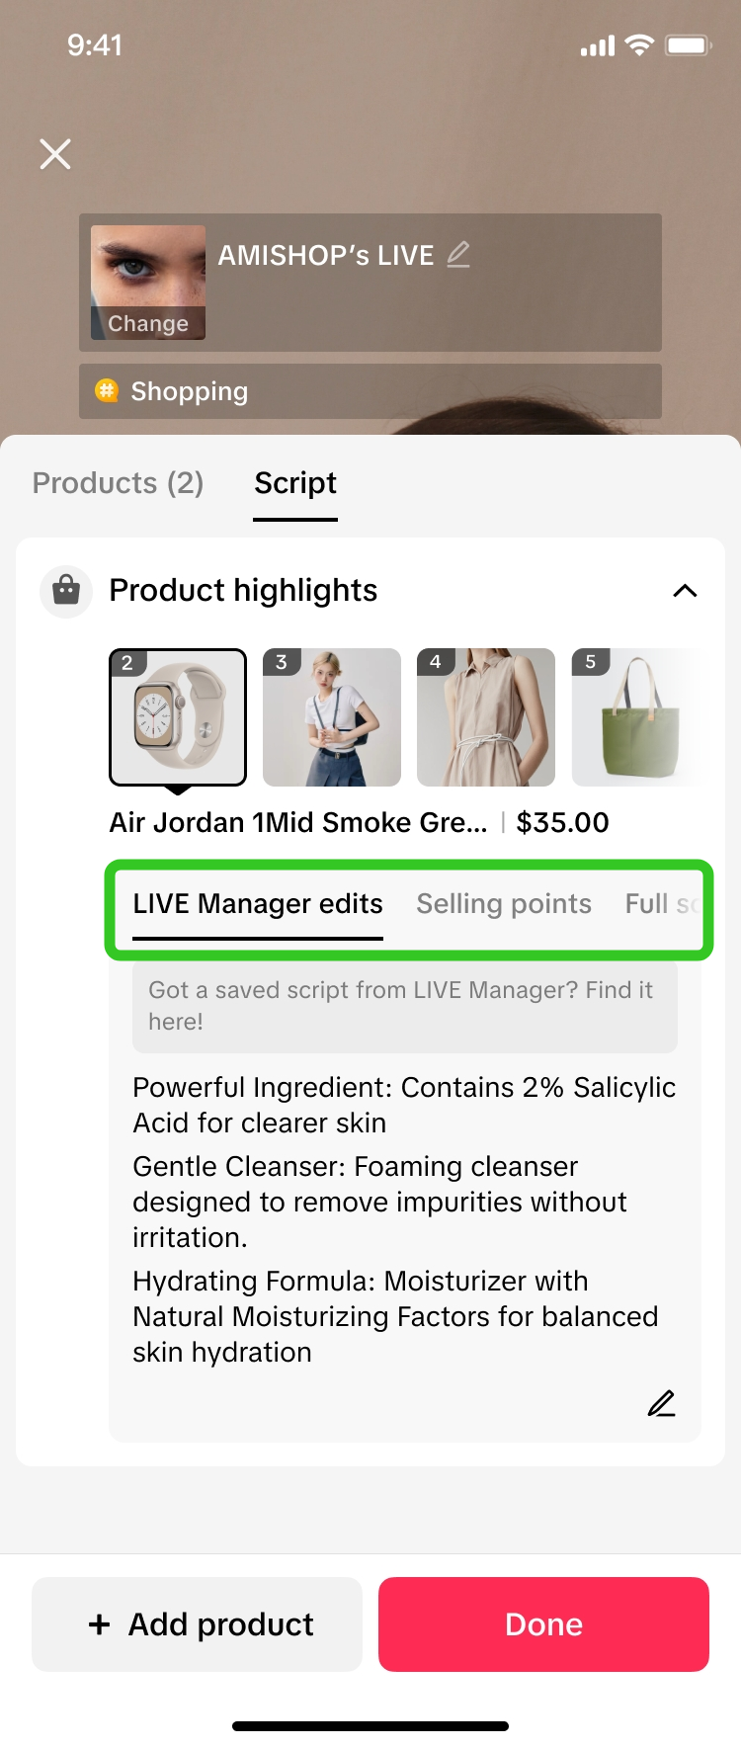741x1747 pixels.
Task: Open the LIVE Manager edits tab
Action: coord(258,904)
